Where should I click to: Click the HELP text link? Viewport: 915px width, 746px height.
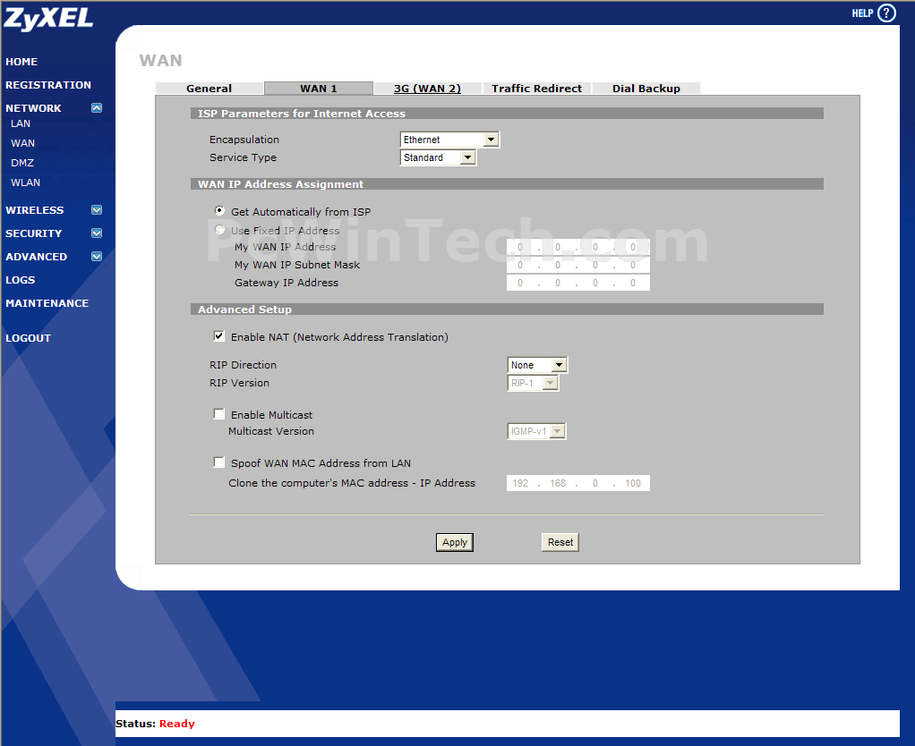(862, 13)
